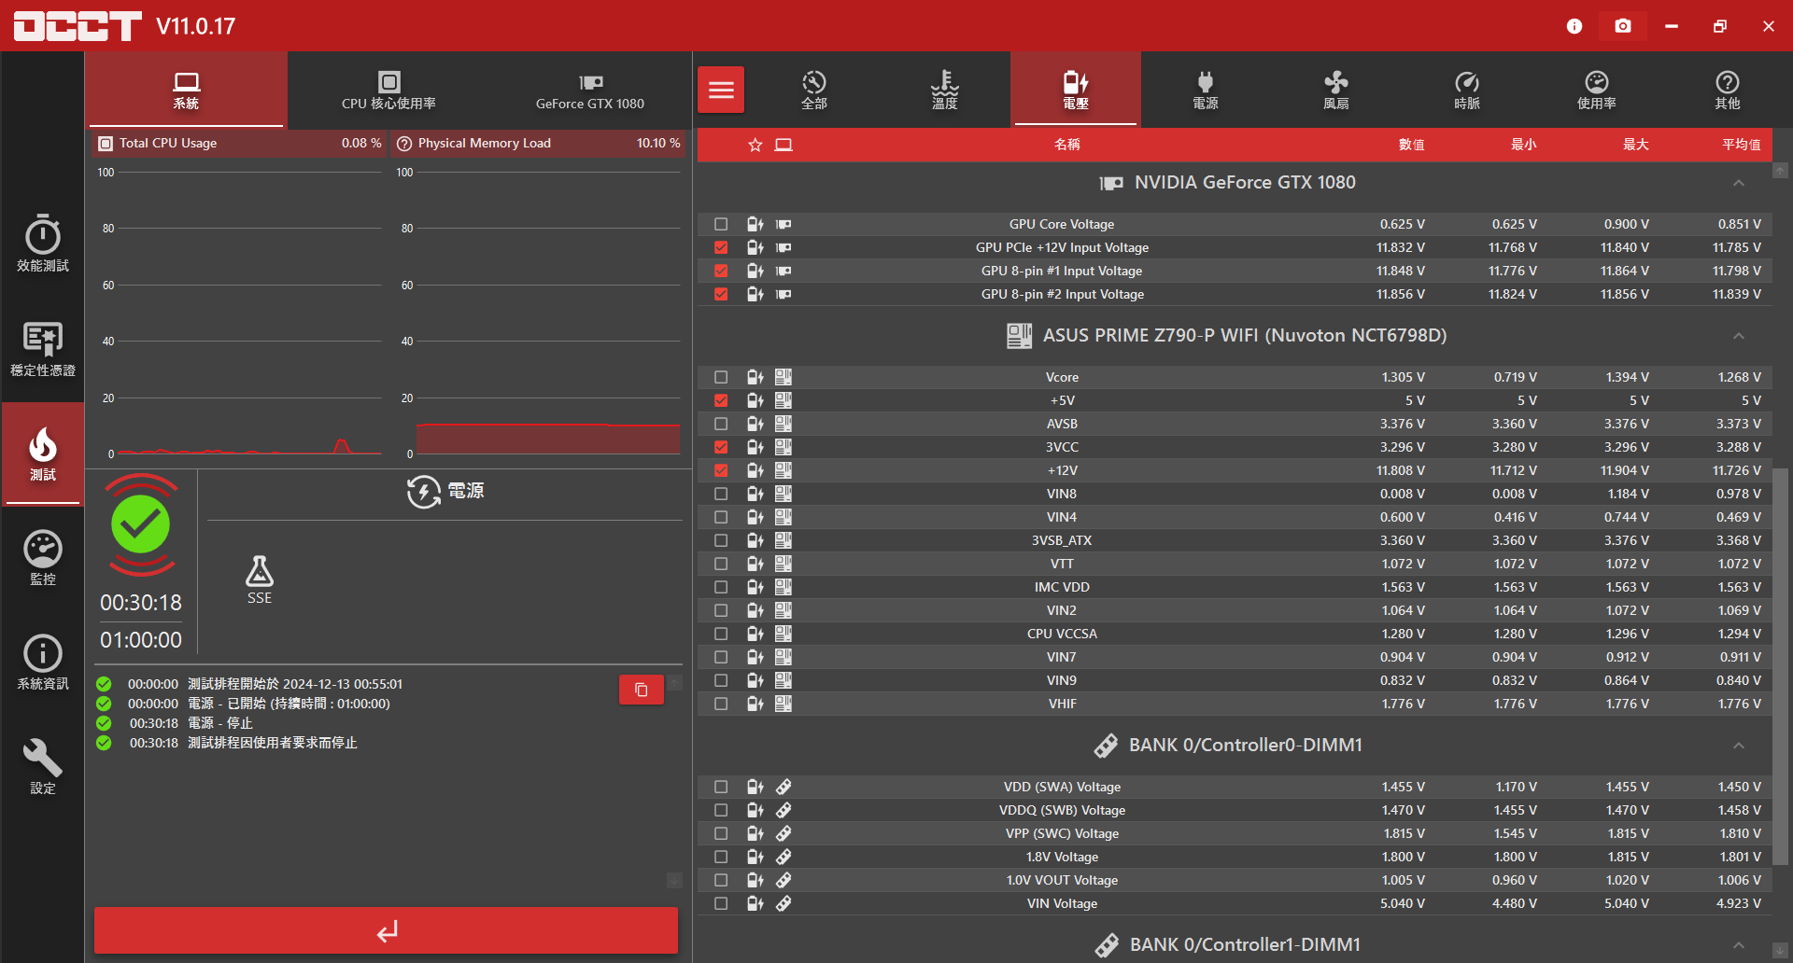This screenshot has width=1793, height=963.
Task: Take a screenshot with the camera icon
Action: pyautogui.click(x=1623, y=26)
